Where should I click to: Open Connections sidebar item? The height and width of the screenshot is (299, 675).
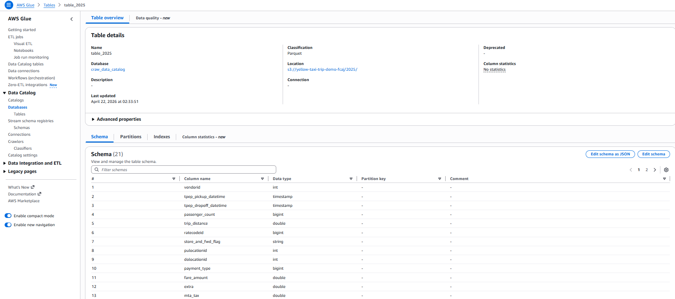pos(19,134)
